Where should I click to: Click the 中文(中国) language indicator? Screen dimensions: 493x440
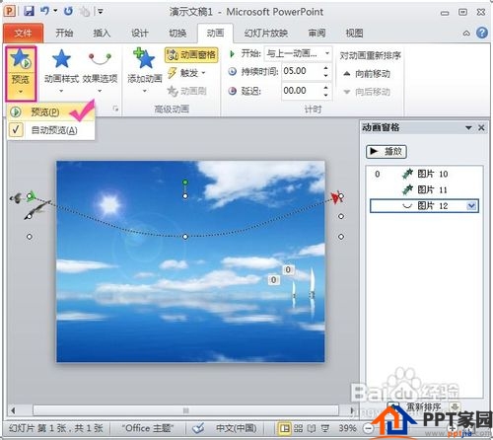[x=236, y=428]
